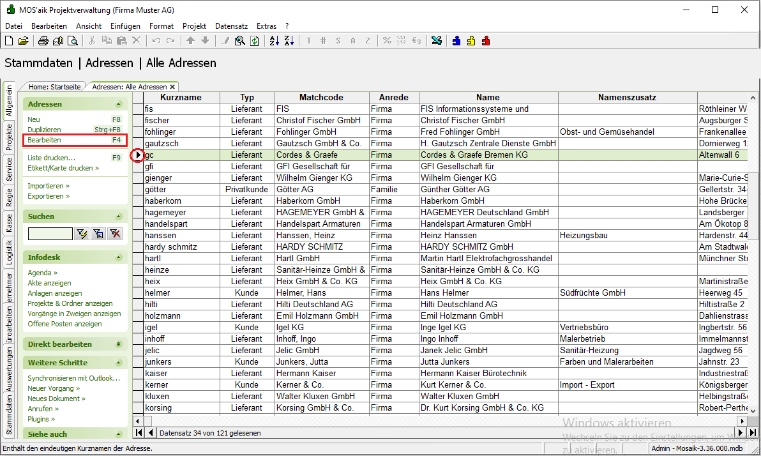This screenshot has width=761, height=456.
Task: Collapse the Infodesk panel
Action: (118, 257)
